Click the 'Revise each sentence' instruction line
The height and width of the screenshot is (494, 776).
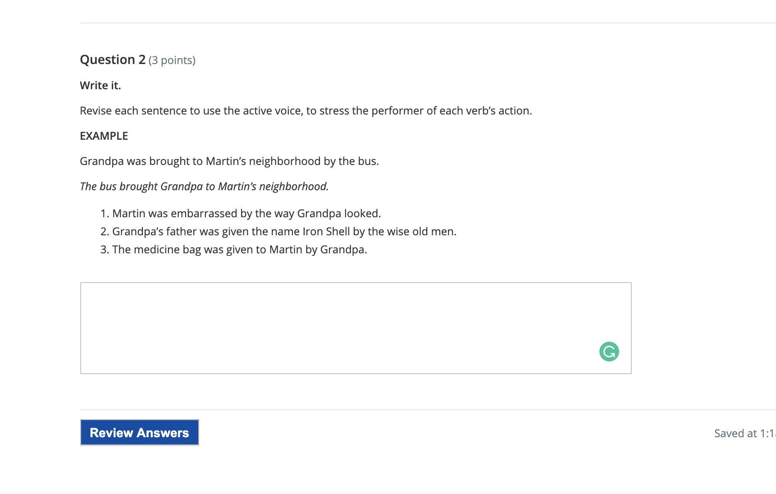[x=306, y=111]
